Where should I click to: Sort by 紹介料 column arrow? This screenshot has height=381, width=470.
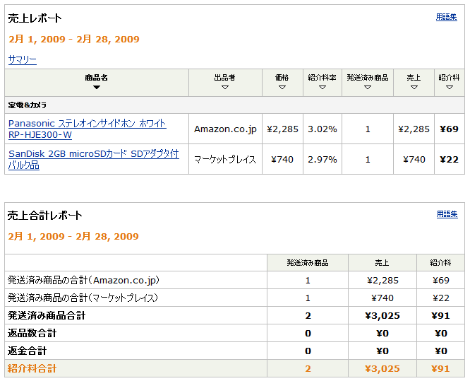pyautogui.click(x=450, y=88)
